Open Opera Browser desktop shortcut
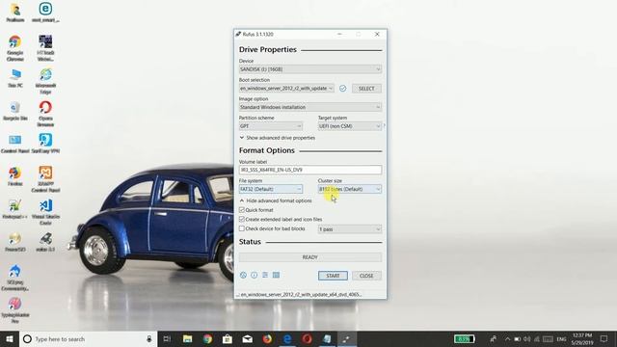This screenshot has height=347, width=617. pos(45,114)
